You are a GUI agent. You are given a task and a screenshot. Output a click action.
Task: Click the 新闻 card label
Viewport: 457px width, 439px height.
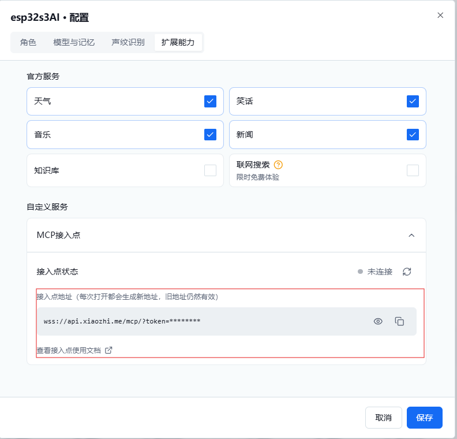[x=245, y=135]
